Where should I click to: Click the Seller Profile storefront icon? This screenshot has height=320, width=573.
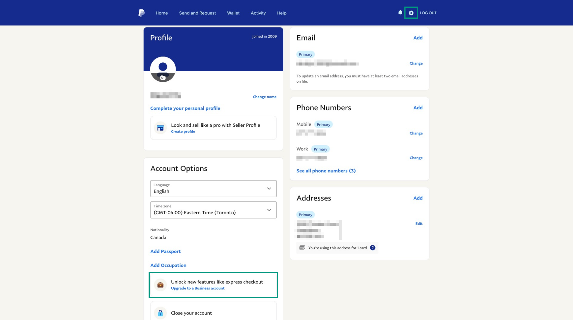tap(160, 128)
